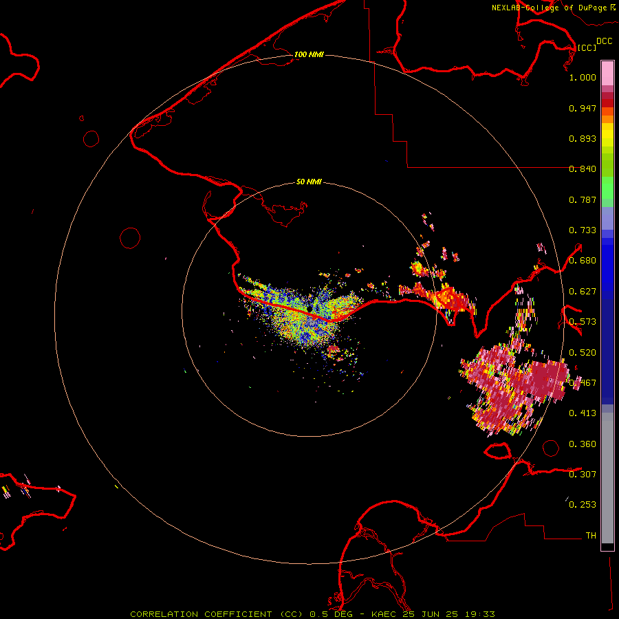This screenshot has height=619, width=619.
Task: Click the 0.947 colorbar value
Action: click(583, 108)
